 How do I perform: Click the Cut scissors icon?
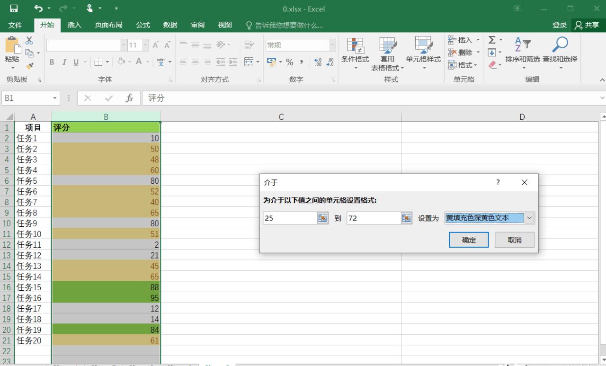[29, 40]
